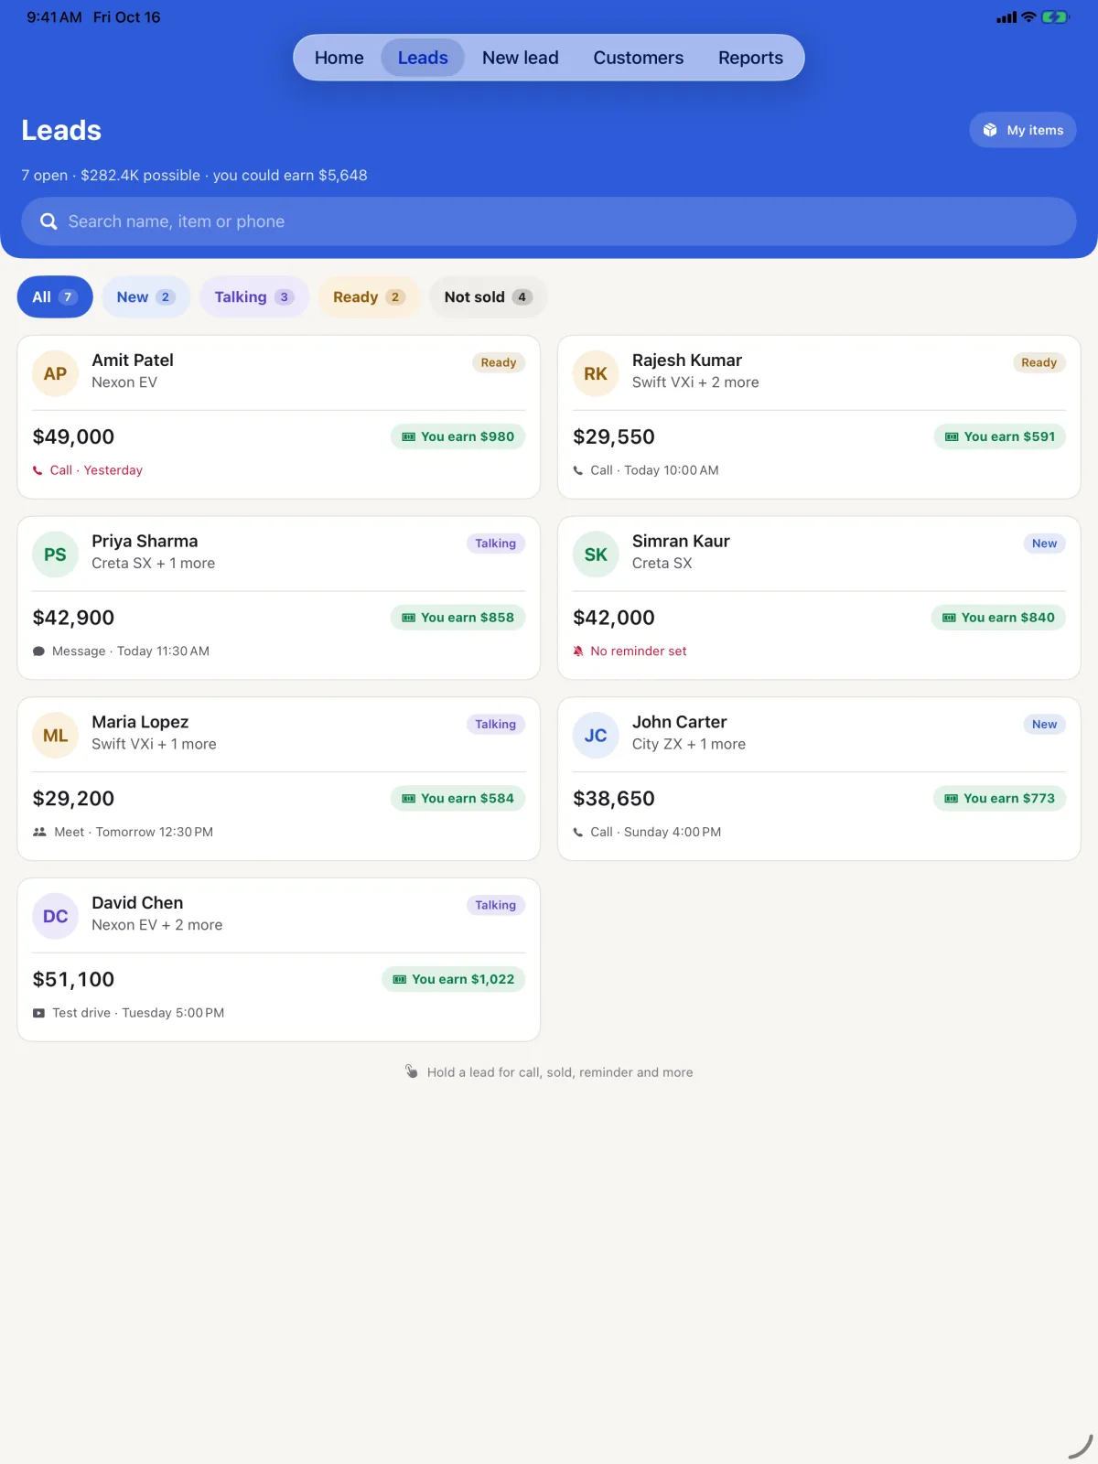Click the cash icon beside You earn $840
The width and height of the screenshot is (1098, 1464).
click(950, 618)
